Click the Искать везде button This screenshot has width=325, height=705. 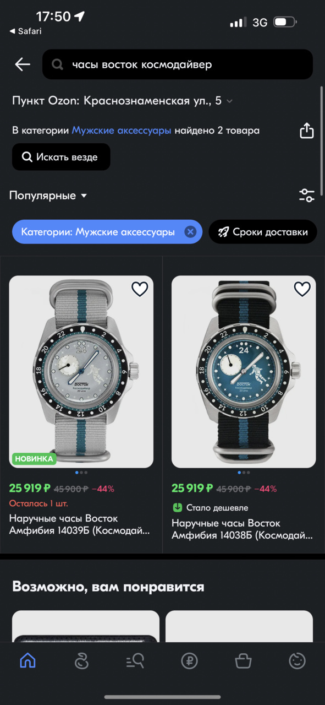coord(61,157)
